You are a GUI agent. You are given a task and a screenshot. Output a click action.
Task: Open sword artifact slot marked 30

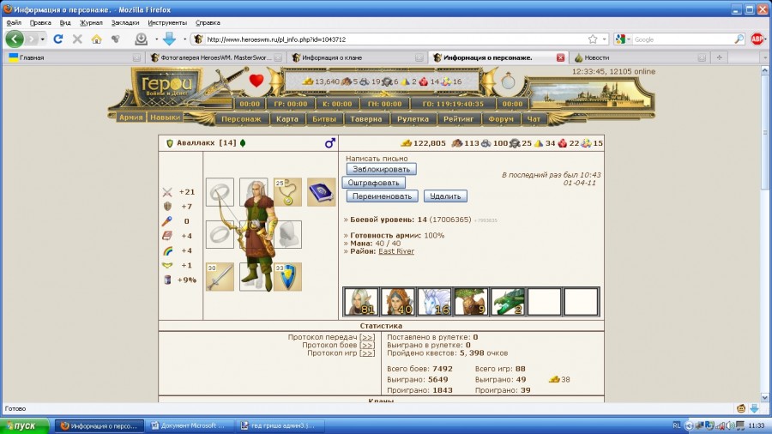click(x=220, y=276)
